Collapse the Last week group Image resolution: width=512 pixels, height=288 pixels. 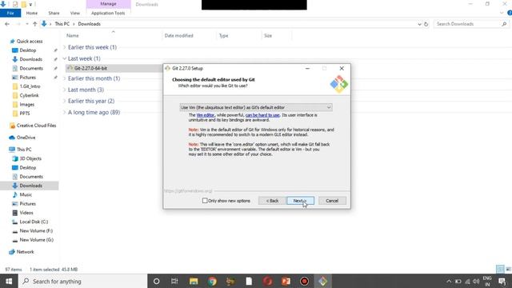pyautogui.click(x=64, y=58)
